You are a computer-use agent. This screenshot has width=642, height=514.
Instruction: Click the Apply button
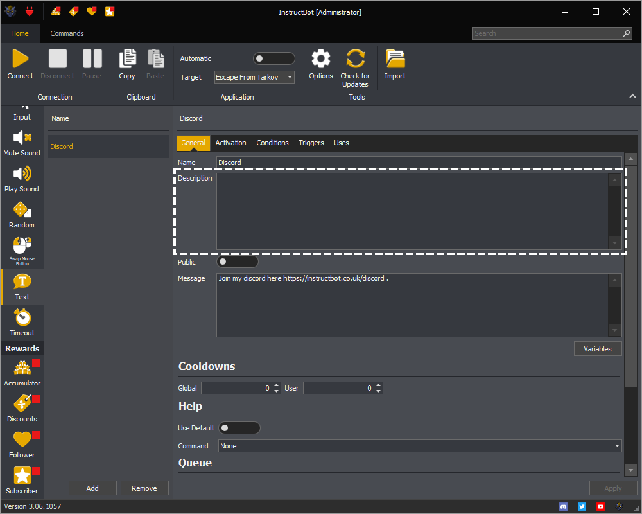613,488
